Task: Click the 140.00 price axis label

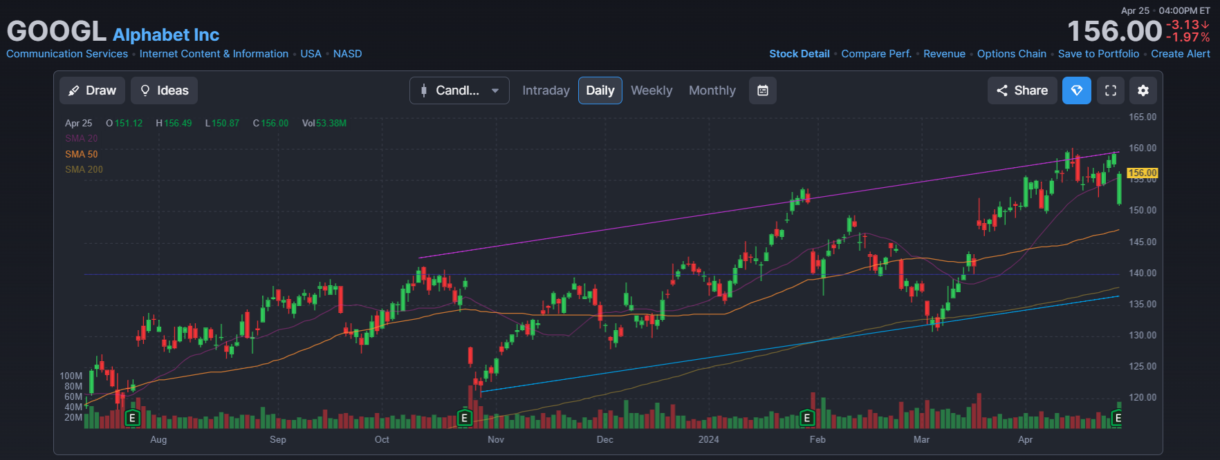Action: pos(1143,273)
